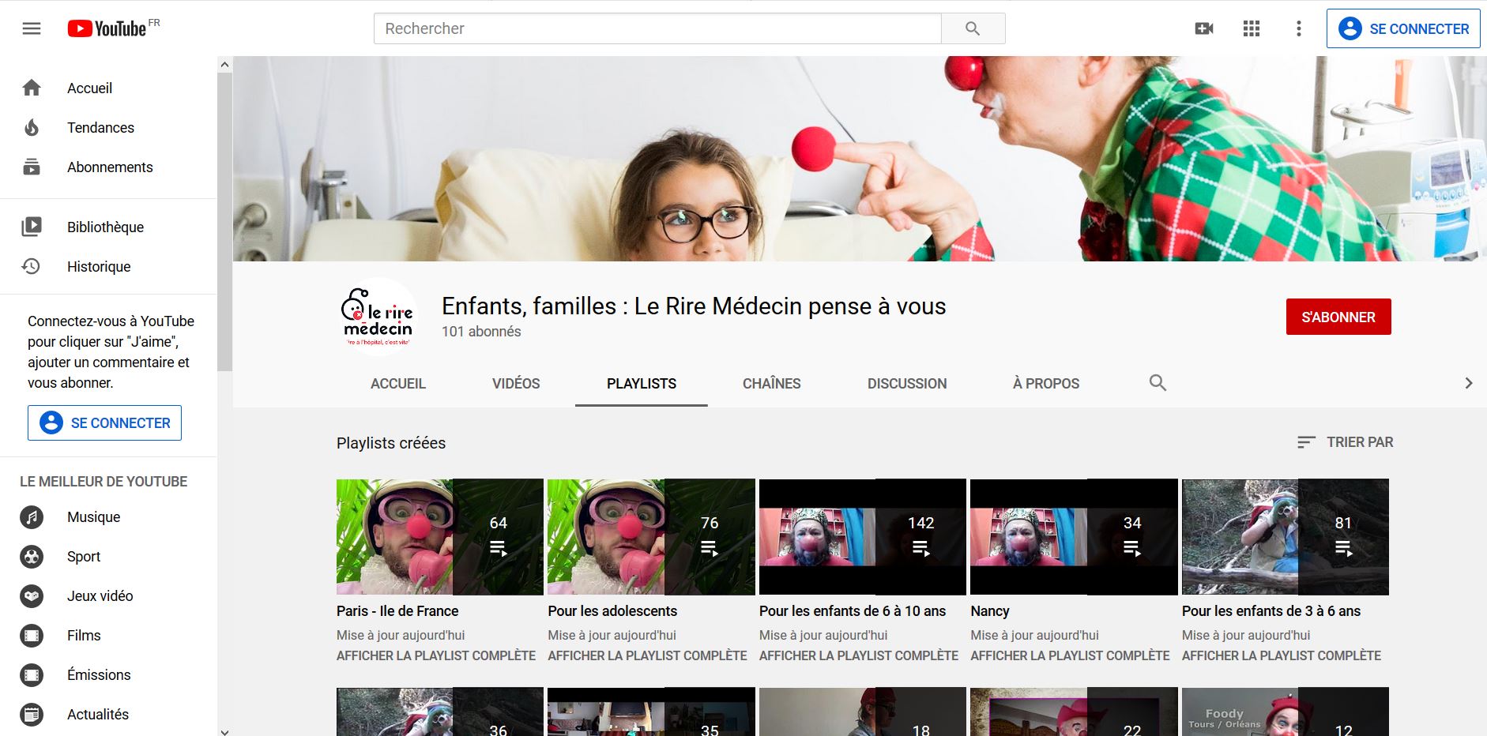Click the red S'ABONNER button
The image size is (1487, 736).
point(1338,317)
